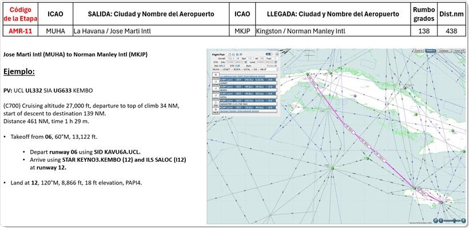The image size is (469, 228).
Task: Toggle the blue switch in Flight Plan header
Action: [269, 54]
